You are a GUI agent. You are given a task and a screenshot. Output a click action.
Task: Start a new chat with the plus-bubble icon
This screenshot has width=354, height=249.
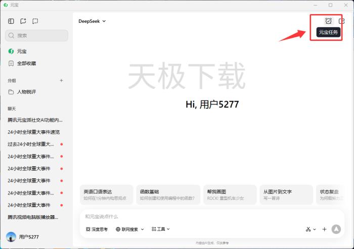pos(23,21)
